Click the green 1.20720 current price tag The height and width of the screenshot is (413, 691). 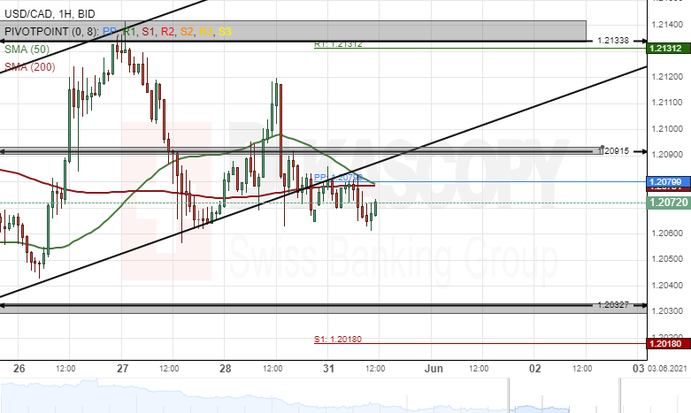[664, 203]
